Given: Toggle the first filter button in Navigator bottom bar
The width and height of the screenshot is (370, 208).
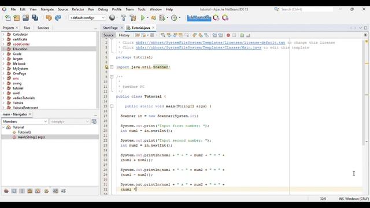Looking at the screenshot, I should (x=6, y=191).
